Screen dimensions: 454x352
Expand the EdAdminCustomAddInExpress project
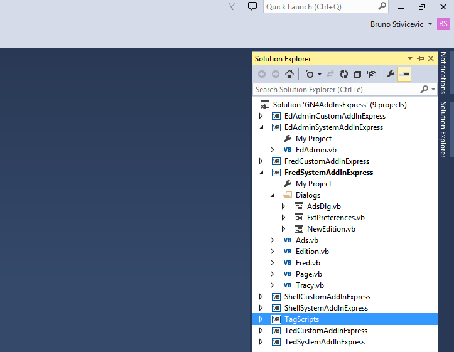click(x=261, y=116)
